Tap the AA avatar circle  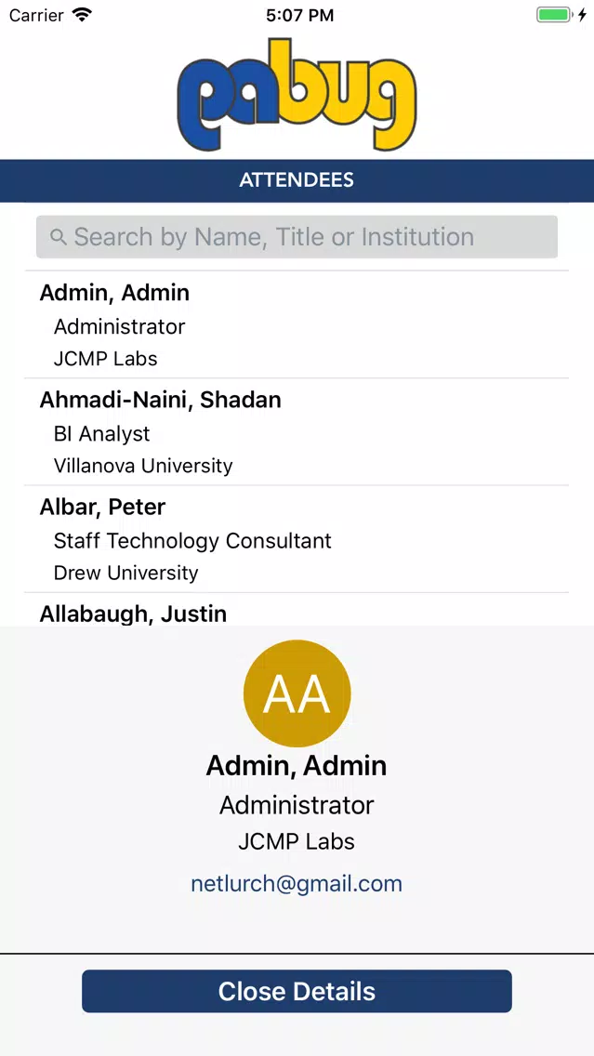pos(297,693)
